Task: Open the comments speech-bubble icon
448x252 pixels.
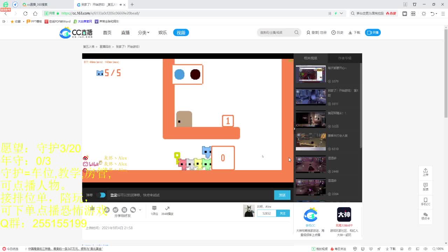Action: (x=154, y=208)
